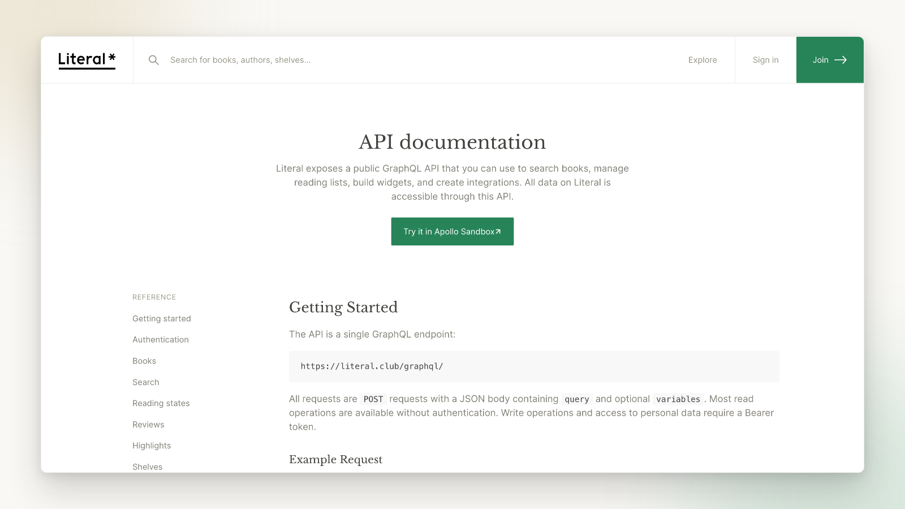Viewport: 905px width, 509px height.
Task: Go to Sign in
Action: 765,60
